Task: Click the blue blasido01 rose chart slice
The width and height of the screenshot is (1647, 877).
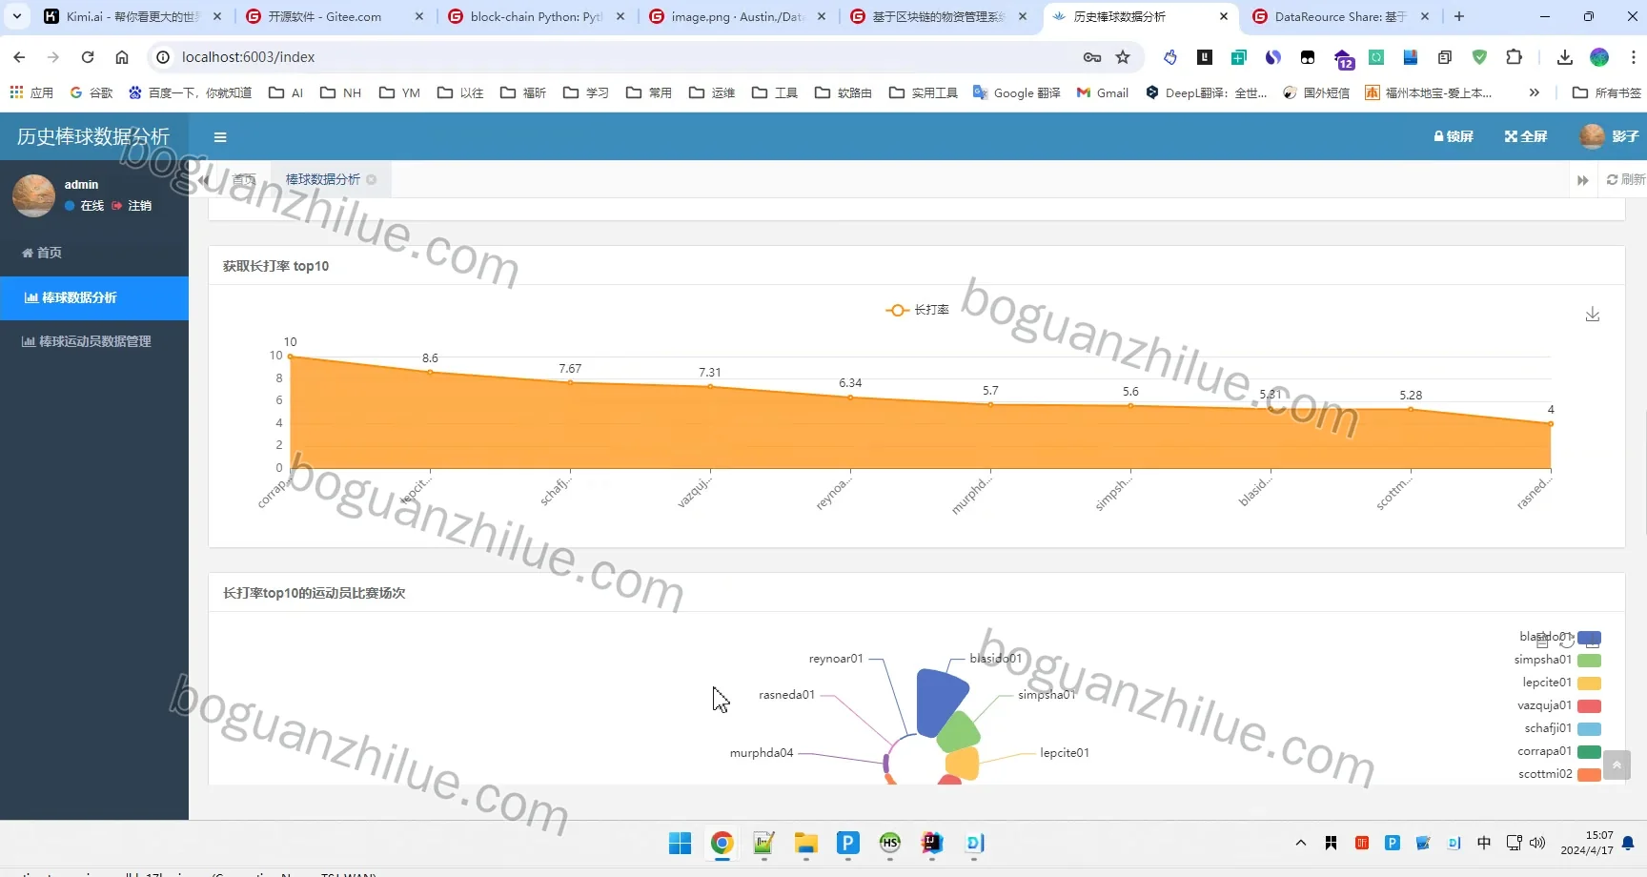Action: click(x=938, y=702)
